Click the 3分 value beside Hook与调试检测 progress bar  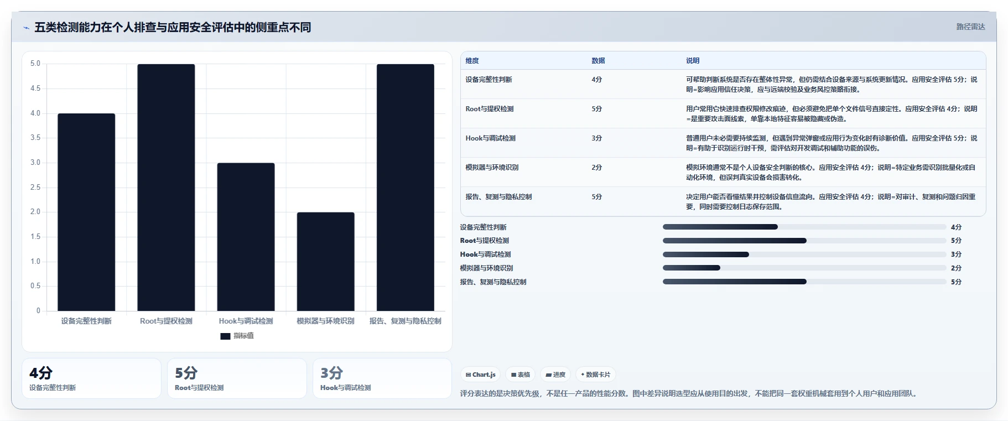956,254
